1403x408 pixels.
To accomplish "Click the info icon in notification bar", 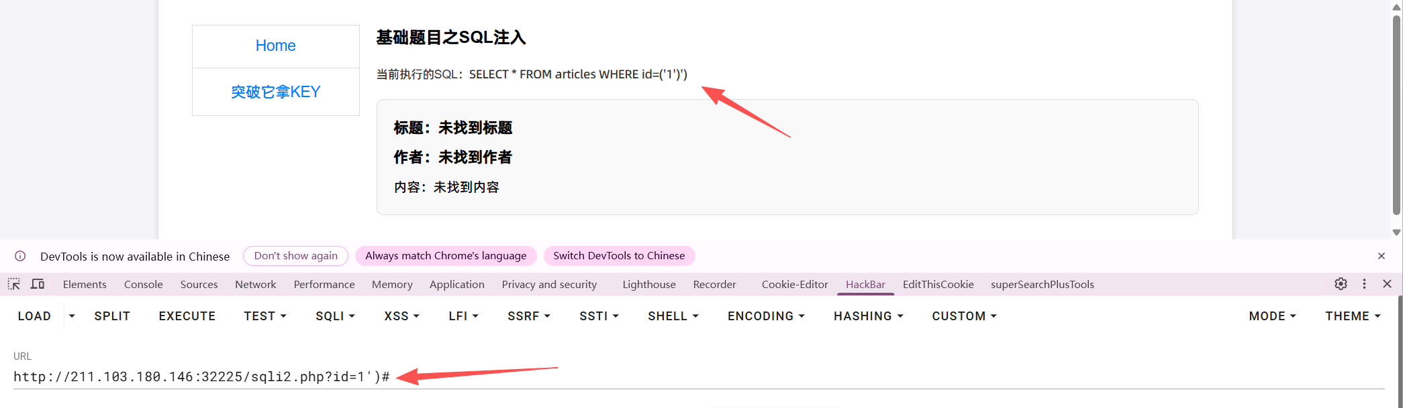I will click(x=20, y=256).
